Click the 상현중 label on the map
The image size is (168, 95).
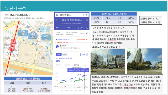pos(23,33)
